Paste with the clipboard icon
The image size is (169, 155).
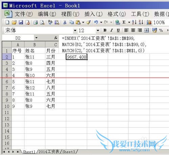coord(78,22)
